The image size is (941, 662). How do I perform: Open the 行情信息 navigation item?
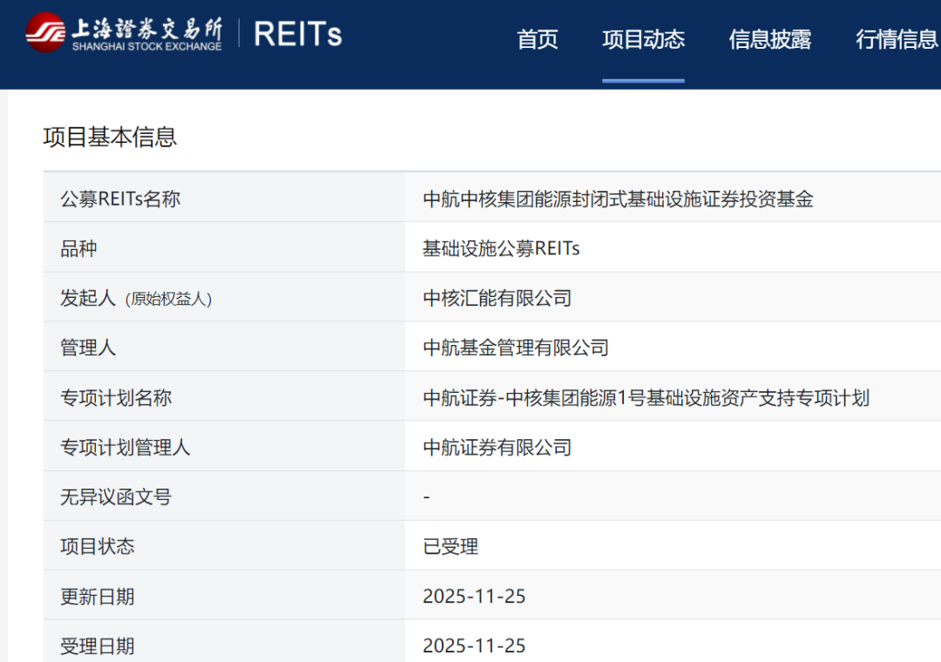coord(896,39)
